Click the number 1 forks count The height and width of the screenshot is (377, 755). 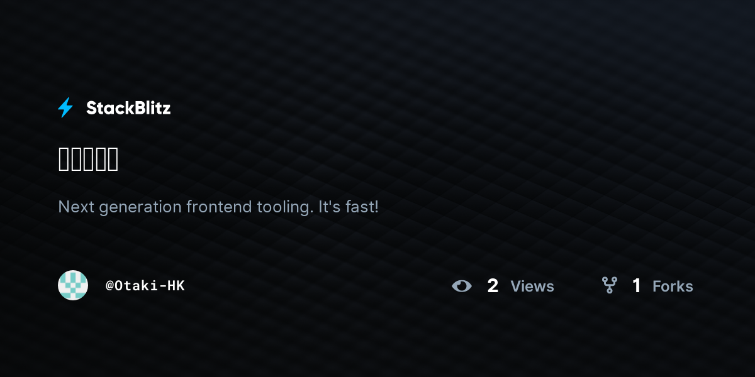[637, 286]
